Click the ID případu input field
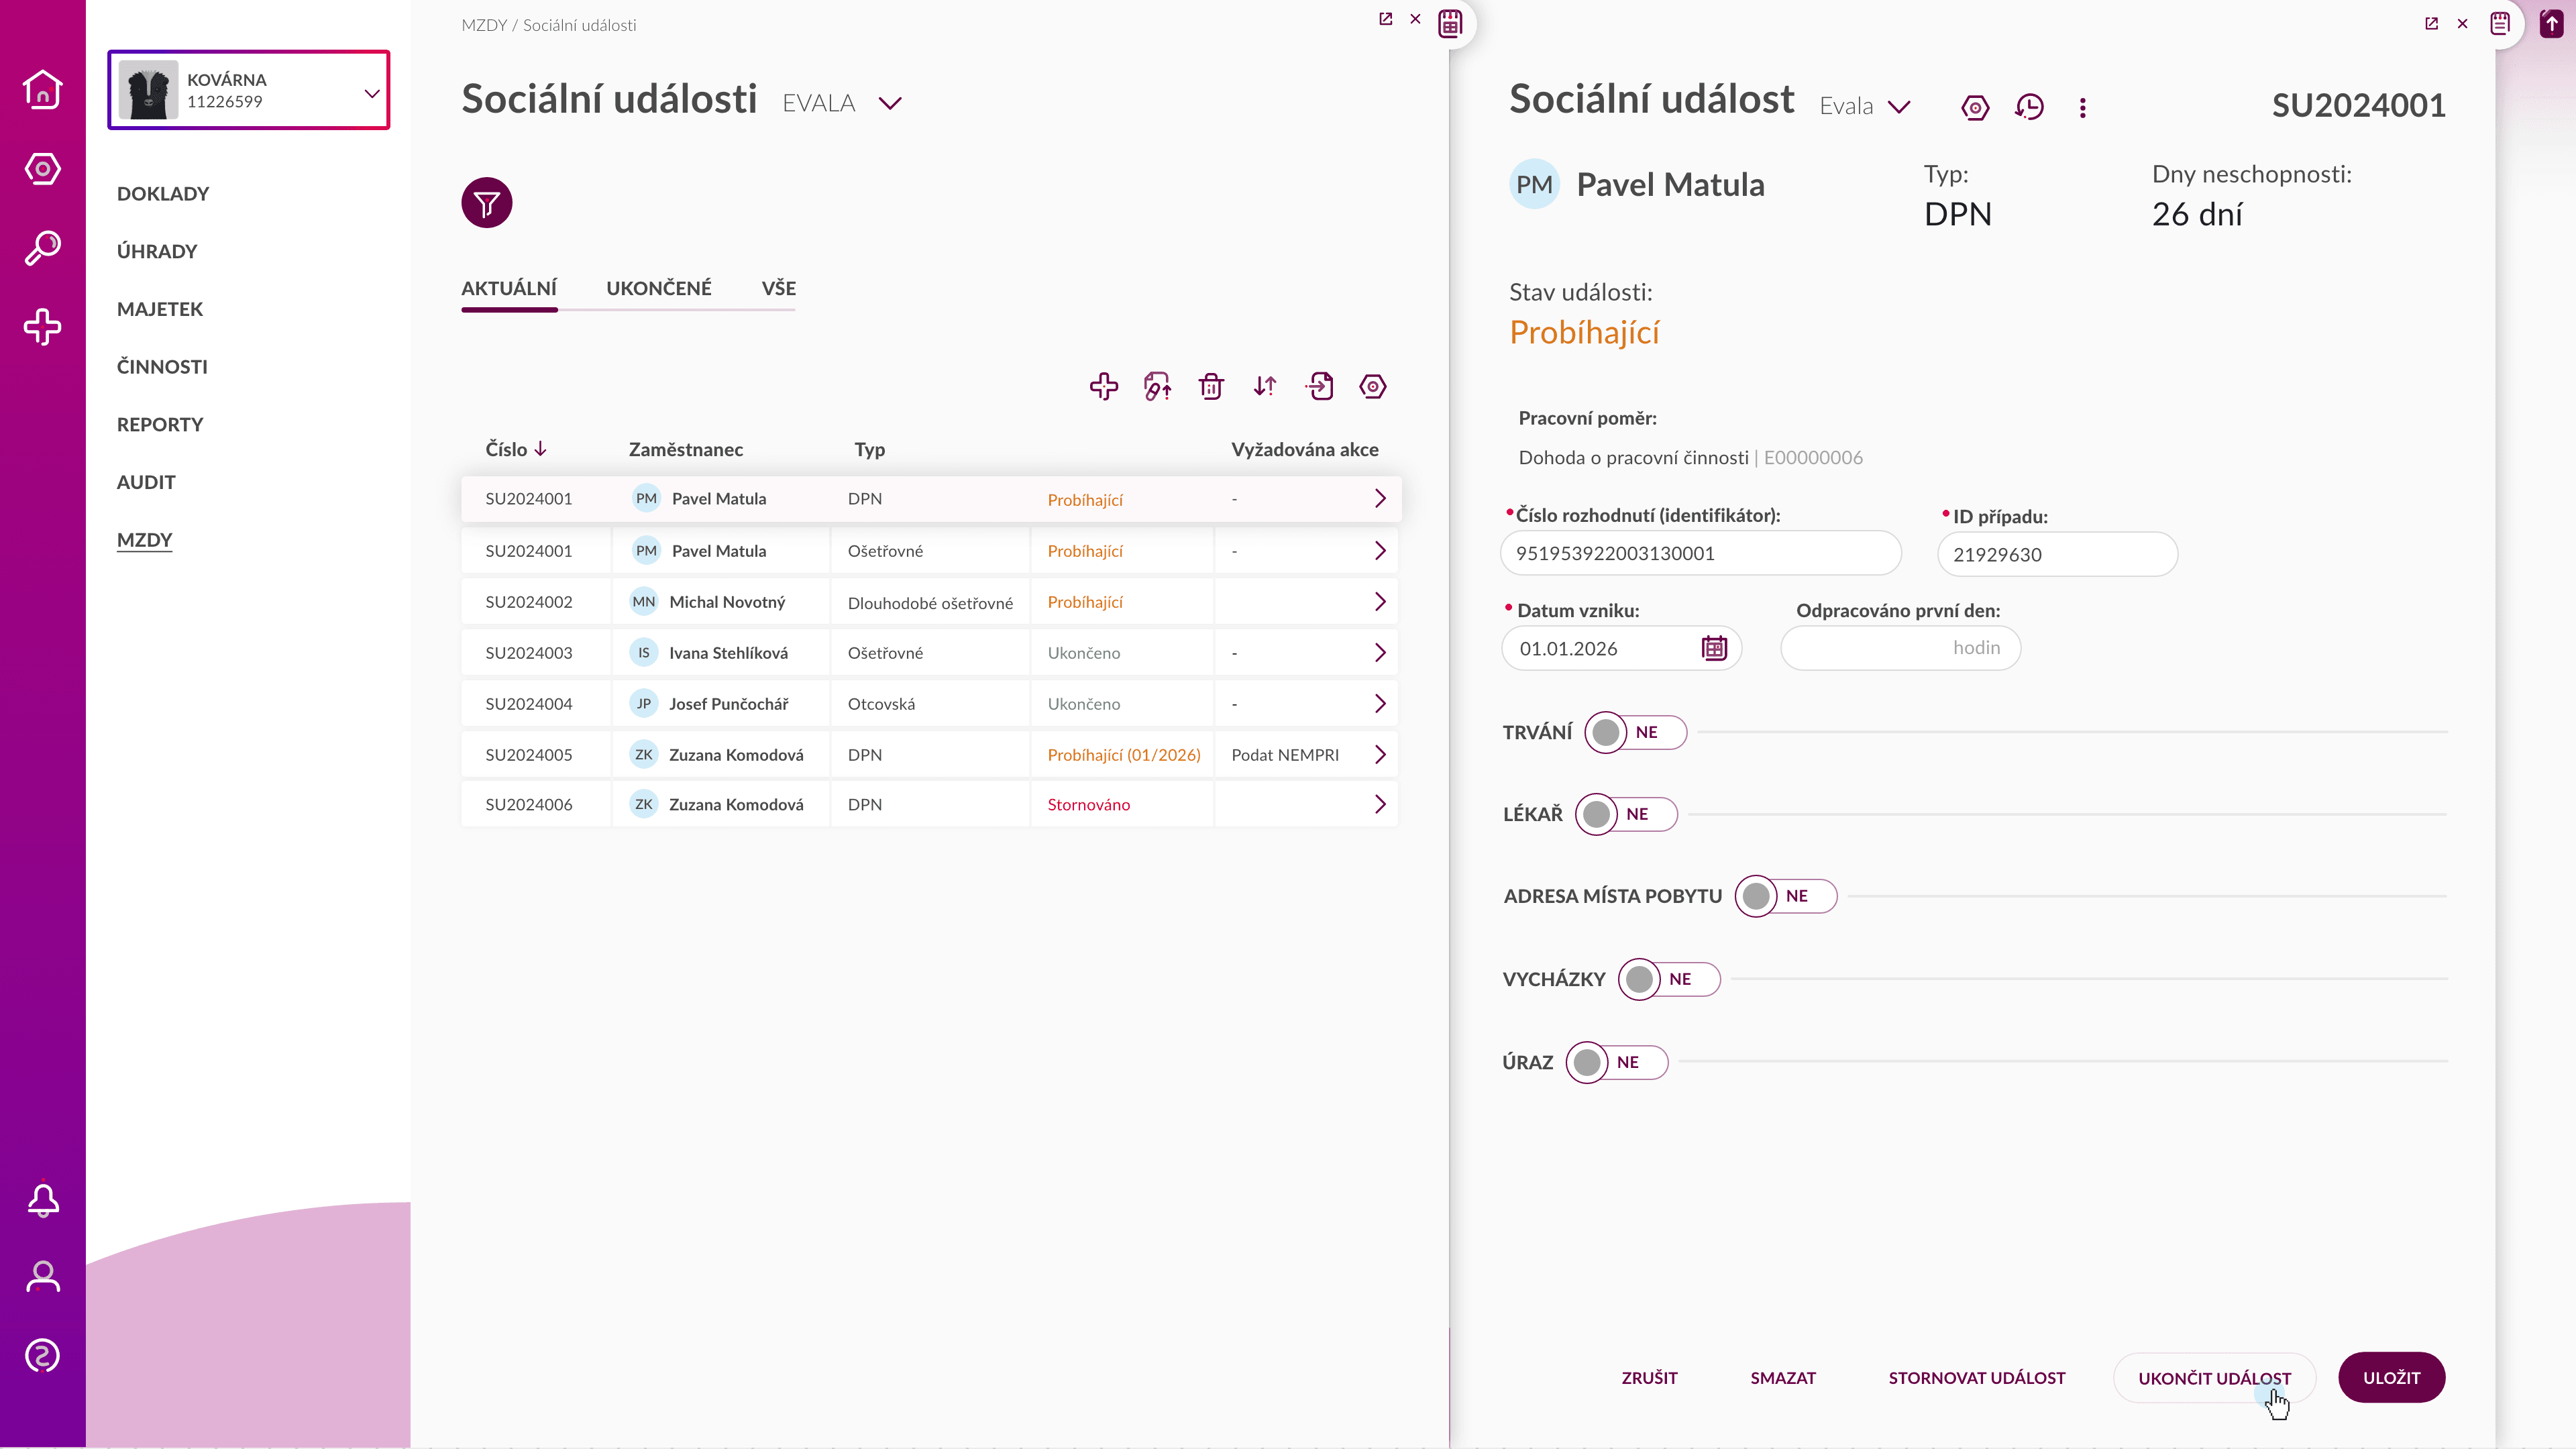This screenshot has width=2576, height=1449. (x=2057, y=555)
